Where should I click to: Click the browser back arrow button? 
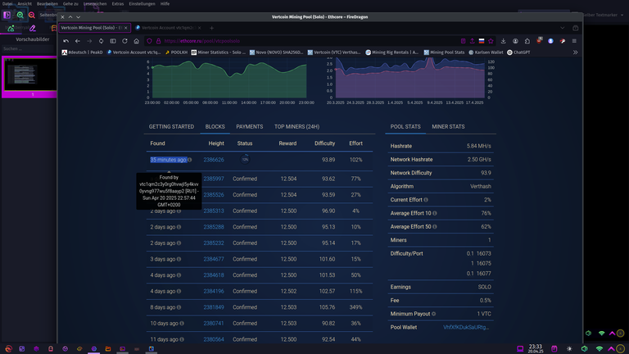click(78, 41)
